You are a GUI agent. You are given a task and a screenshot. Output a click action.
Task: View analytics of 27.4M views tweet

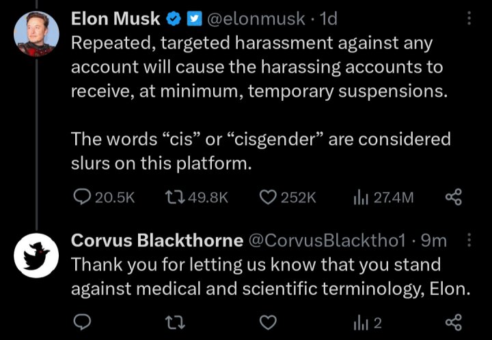click(383, 198)
